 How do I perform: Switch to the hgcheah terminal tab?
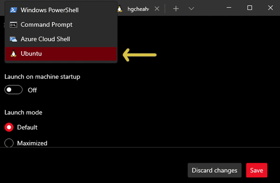(138, 9)
